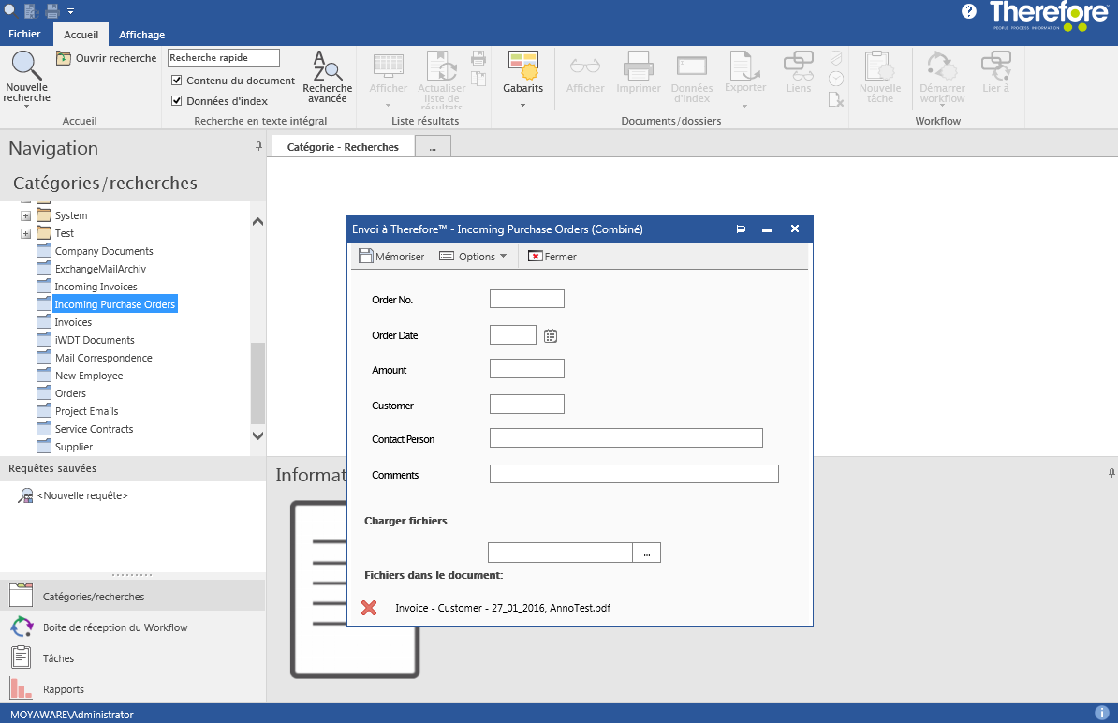The image size is (1118, 723).
Task: Click the Rapports sidebar icon
Action: 21,688
